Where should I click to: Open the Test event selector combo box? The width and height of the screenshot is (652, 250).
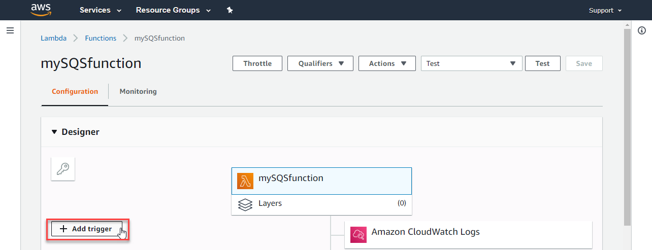pos(471,63)
